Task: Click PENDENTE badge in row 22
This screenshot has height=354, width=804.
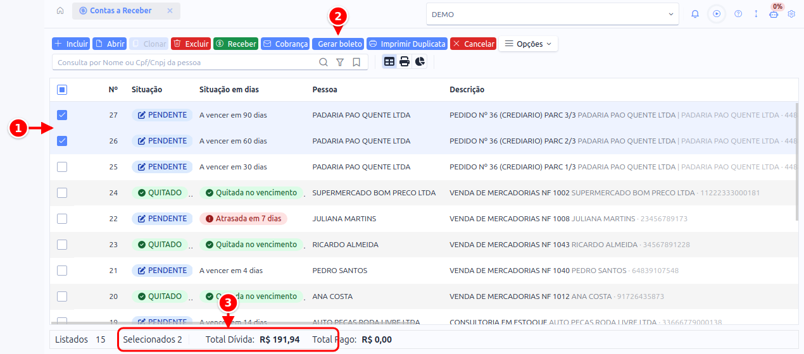Action: (162, 219)
